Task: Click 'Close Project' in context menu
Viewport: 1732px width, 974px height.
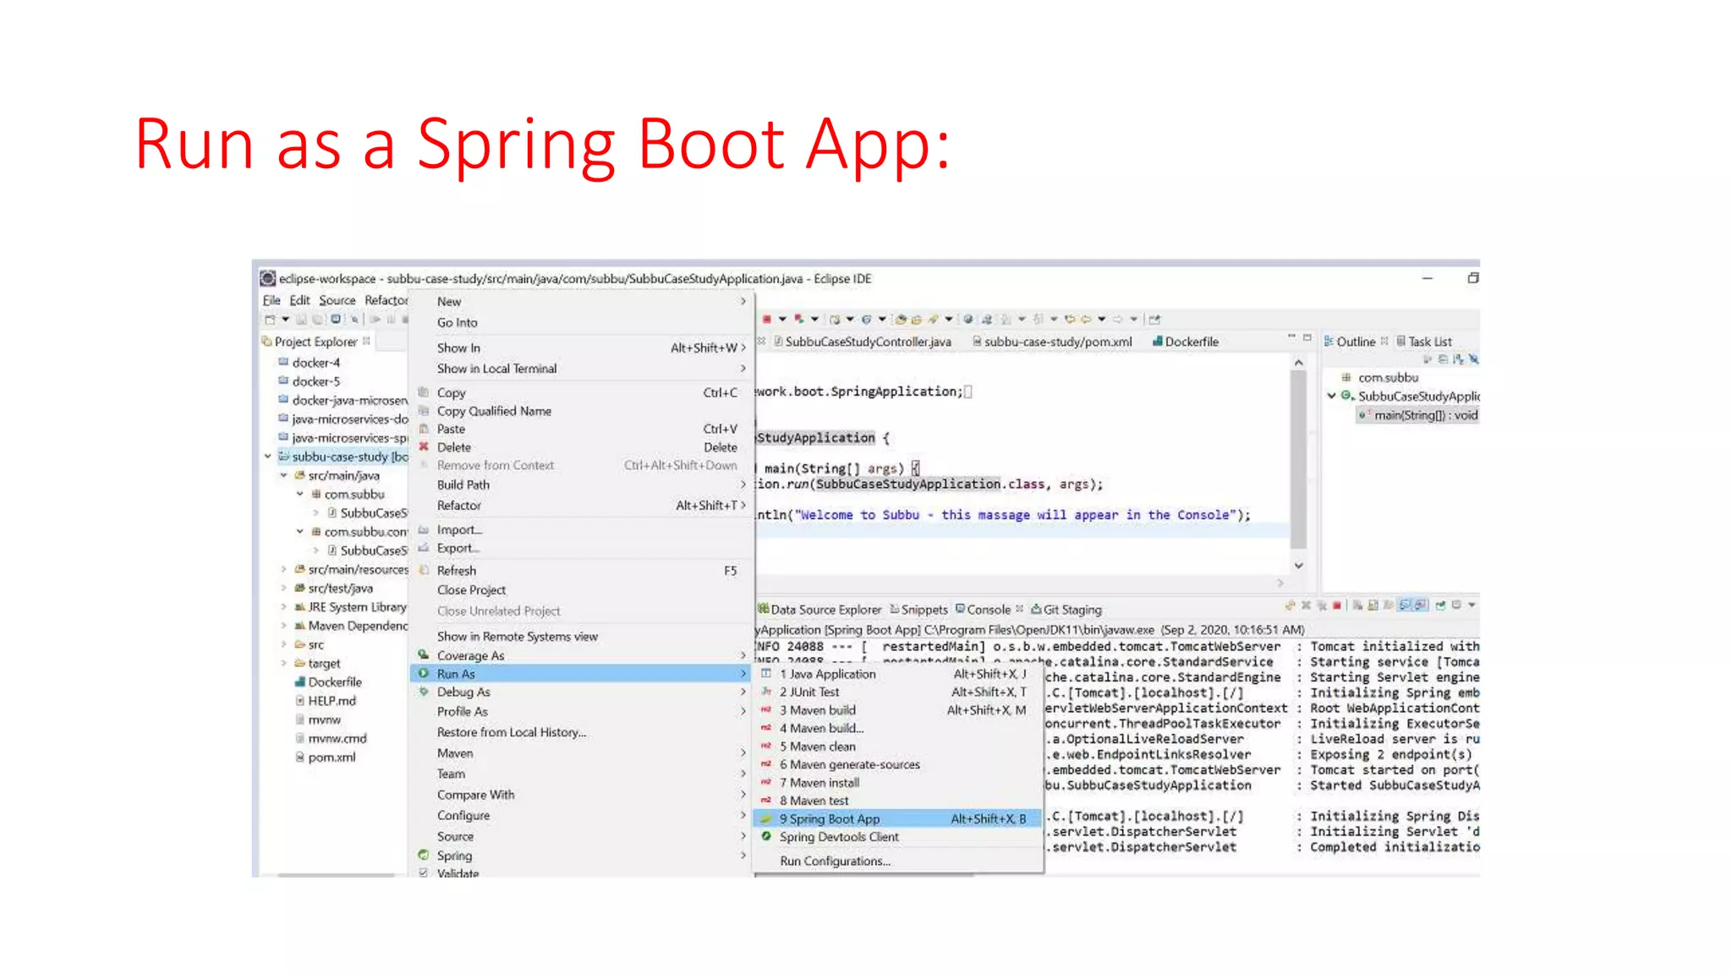Action: [x=582, y=590]
